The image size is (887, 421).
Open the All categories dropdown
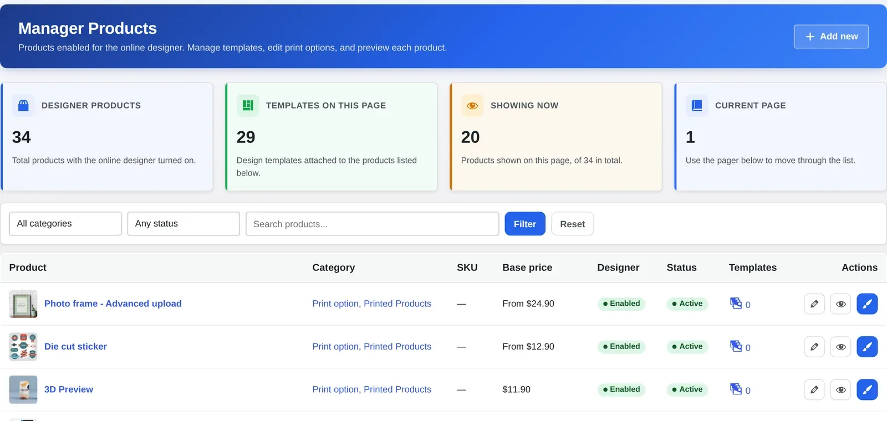(x=65, y=224)
